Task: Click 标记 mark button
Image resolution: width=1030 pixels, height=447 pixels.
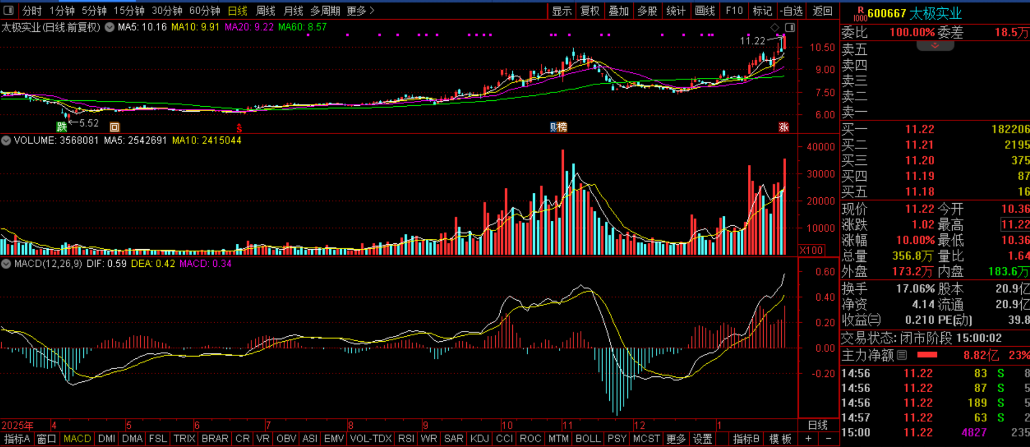Action: pos(762,10)
